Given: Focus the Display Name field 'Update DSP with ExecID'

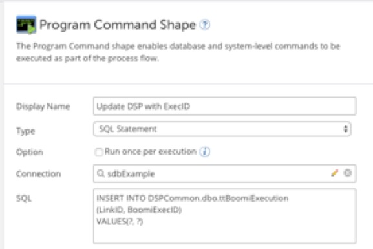Looking at the screenshot, I should pyautogui.click(x=224, y=106).
